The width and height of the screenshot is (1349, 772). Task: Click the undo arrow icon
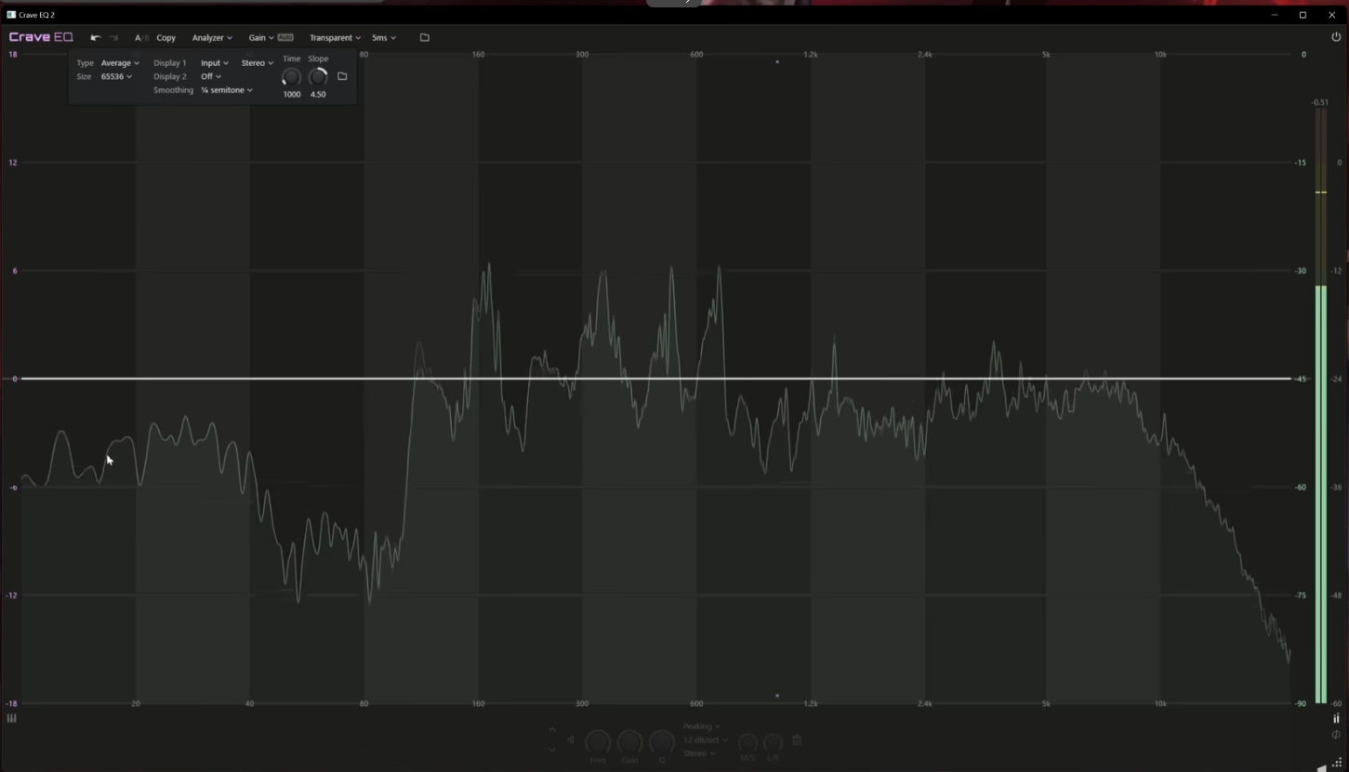pos(95,38)
